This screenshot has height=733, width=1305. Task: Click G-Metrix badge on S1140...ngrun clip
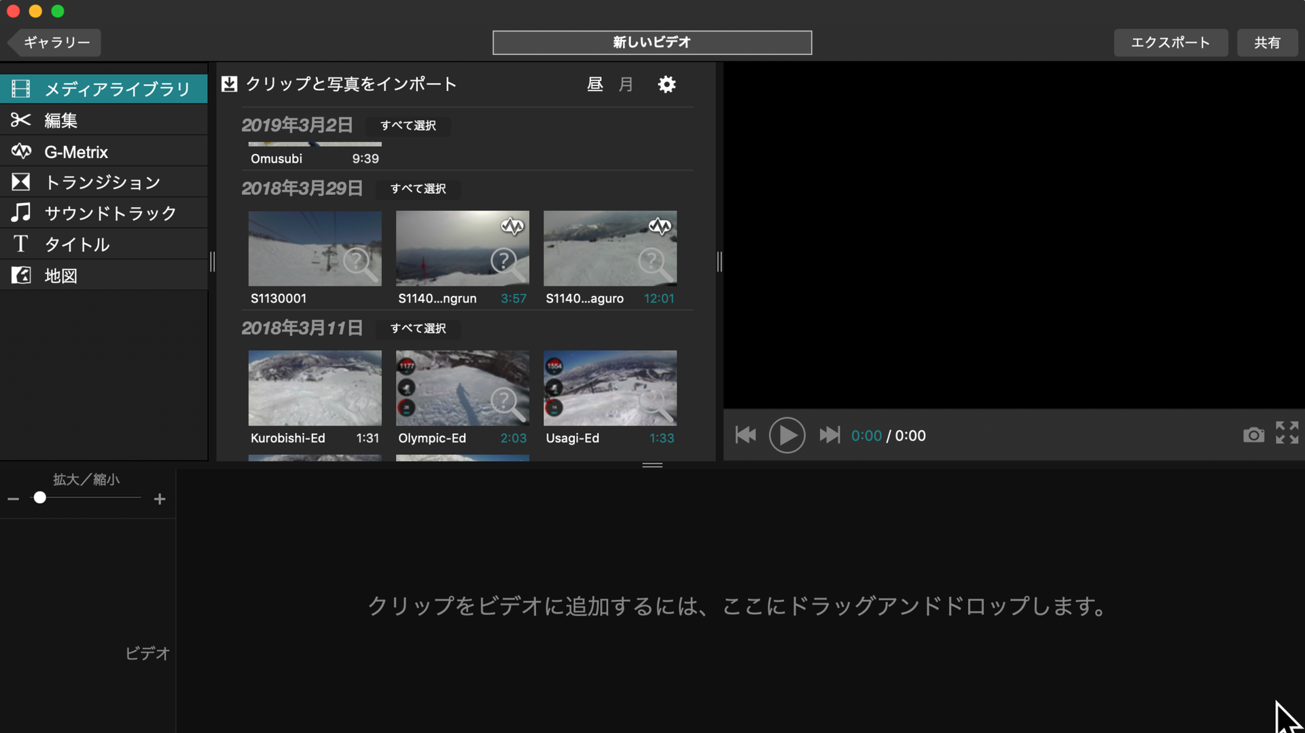pos(512,226)
